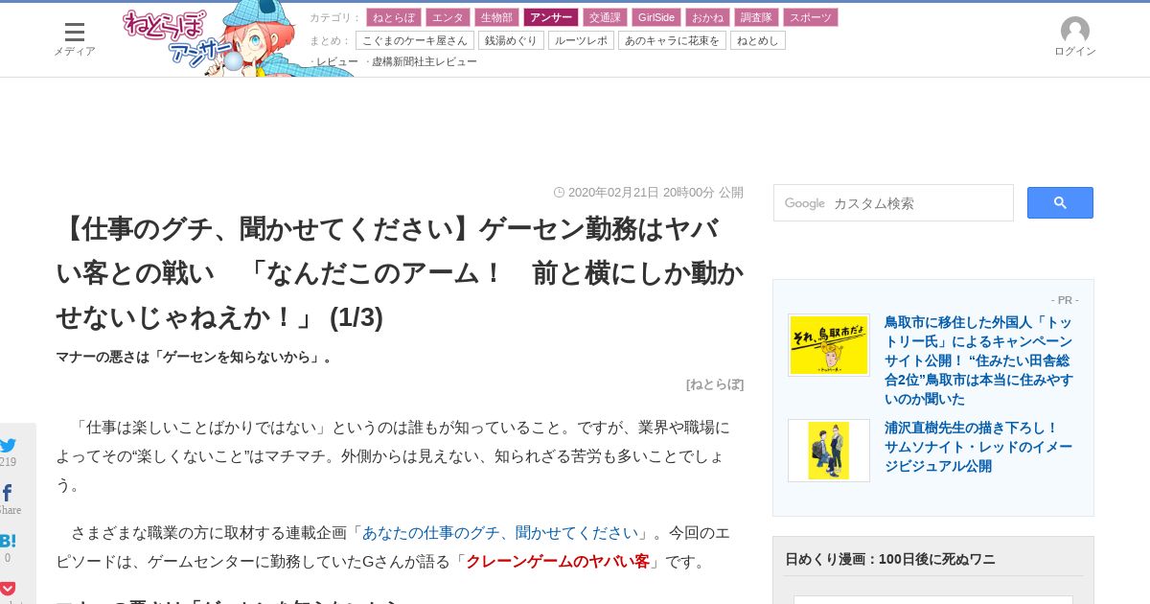This screenshot has width=1150, height=604.
Task: Select the ねとらぼ category tab
Action: tap(394, 17)
